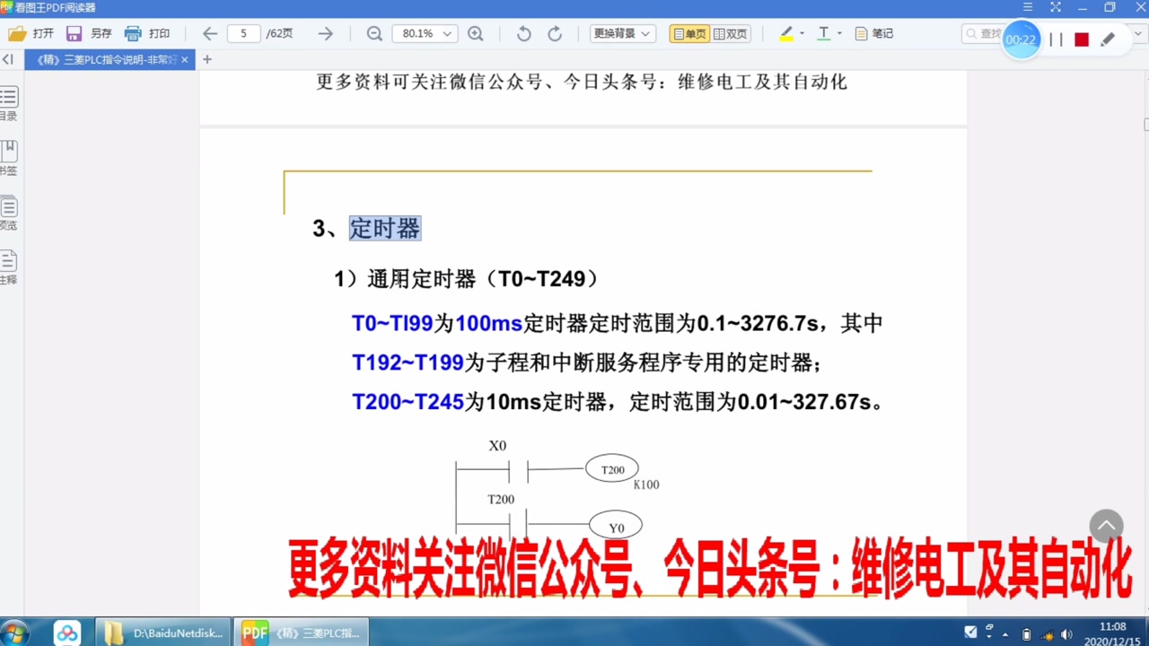Viewport: 1149px width, 646px height.
Task: Click the Y0 coil in ladder diagram
Action: (615, 527)
